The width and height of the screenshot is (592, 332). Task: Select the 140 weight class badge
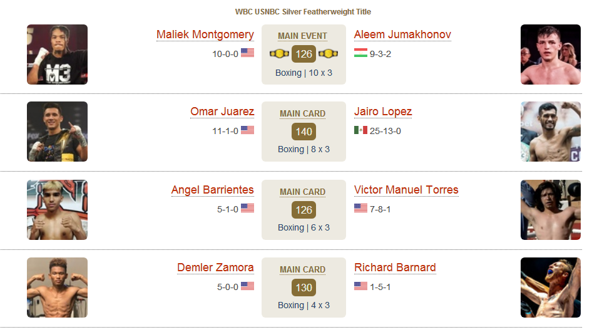coord(304,132)
